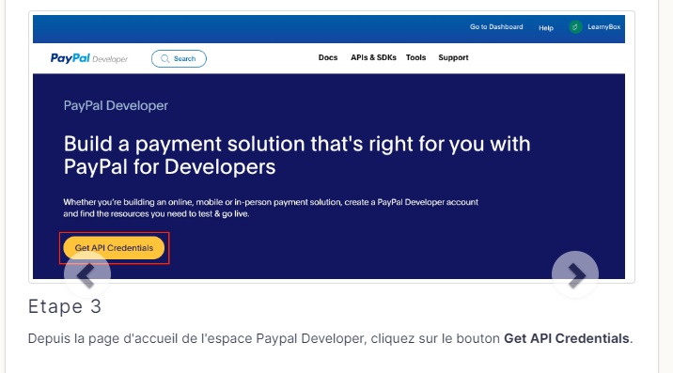Screen dimensions: 673x373
Task: Click the bold Get API Credentials text
Action: (566, 338)
